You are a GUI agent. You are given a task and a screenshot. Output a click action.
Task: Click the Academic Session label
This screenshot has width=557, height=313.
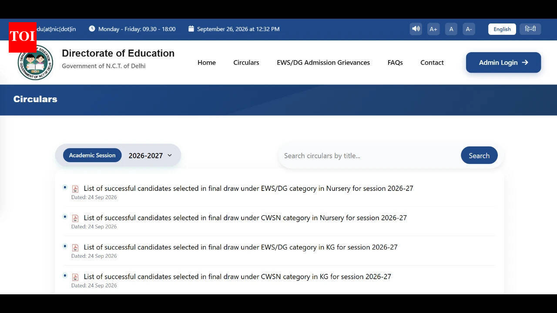coord(92,155)
